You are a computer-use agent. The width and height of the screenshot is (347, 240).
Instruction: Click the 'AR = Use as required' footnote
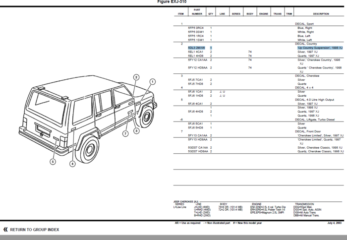point(187,223)
